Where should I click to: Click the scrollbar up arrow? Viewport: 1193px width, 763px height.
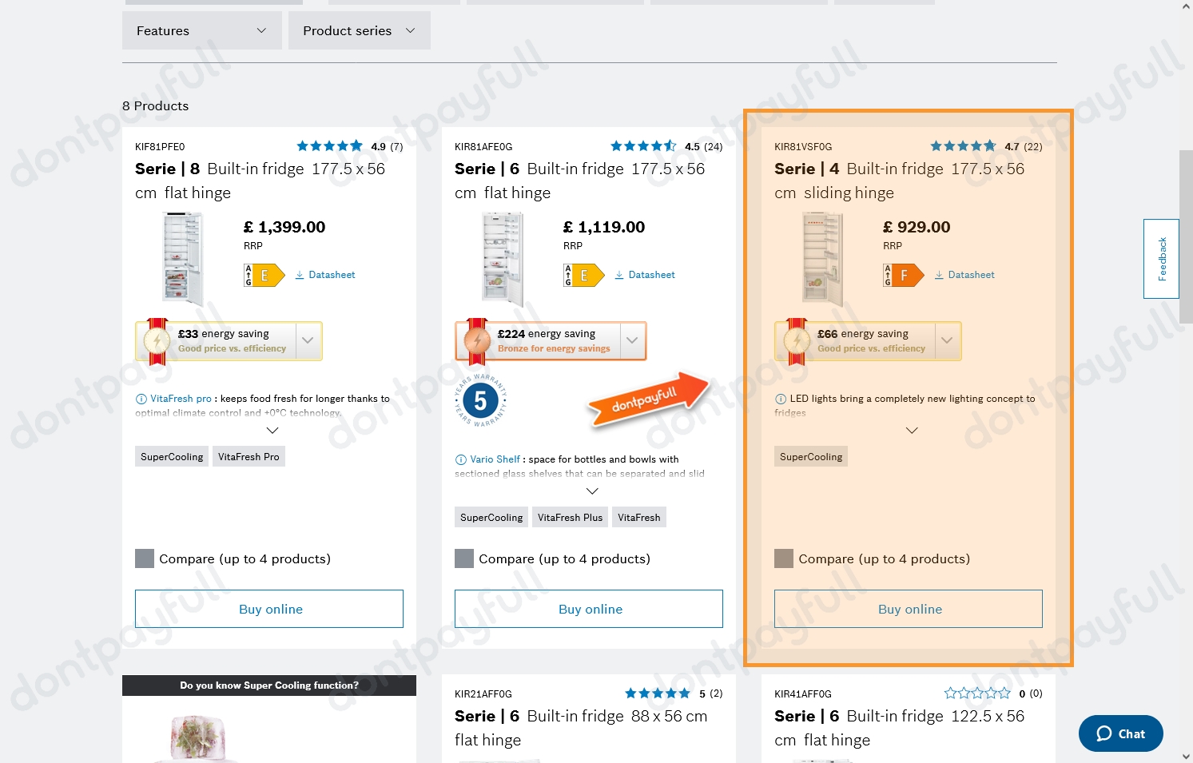pyautogui.click(x=1186, y=6)
